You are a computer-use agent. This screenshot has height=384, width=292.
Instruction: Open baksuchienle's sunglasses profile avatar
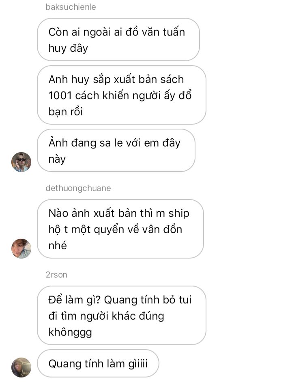(21, 162)
